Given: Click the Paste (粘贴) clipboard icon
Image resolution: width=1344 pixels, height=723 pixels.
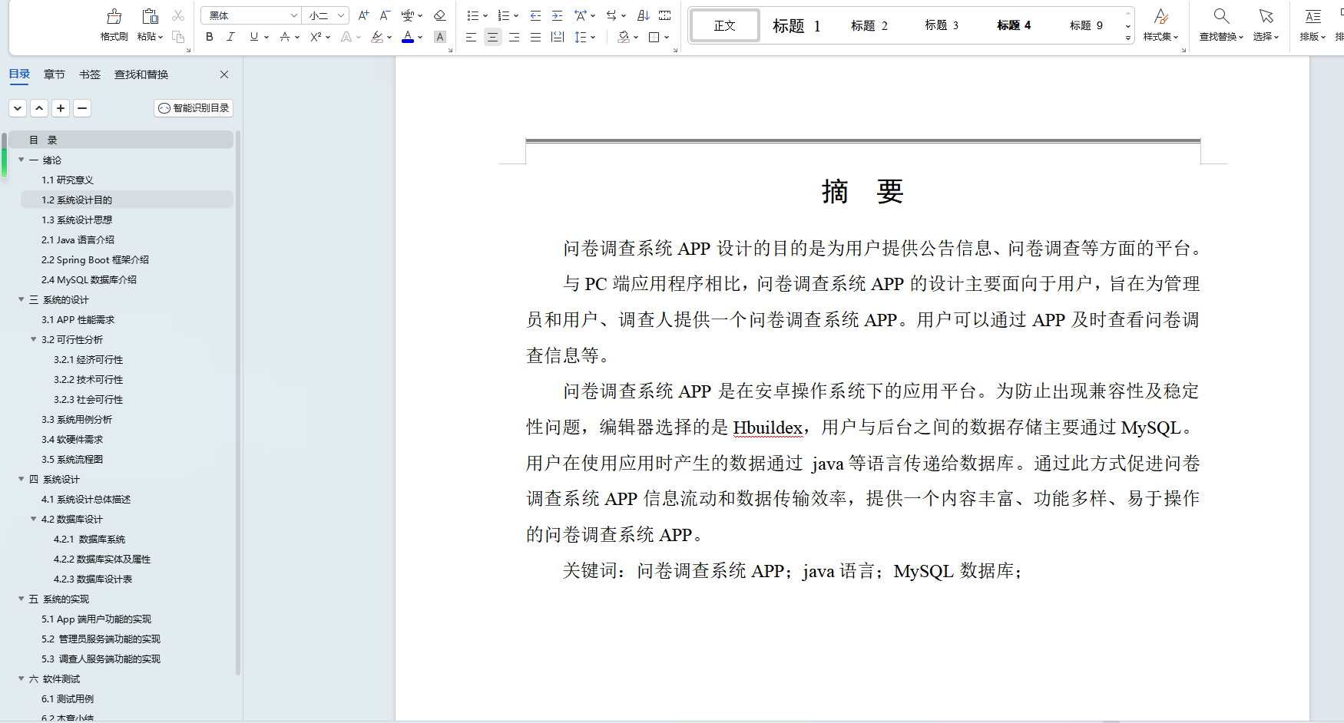Looking at the screenshot, I should point(150,16).
